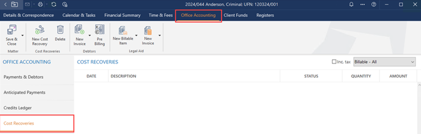Click the refresh icon in title bar
This screenshot has height=134, width=421.
tap(54, 4)
